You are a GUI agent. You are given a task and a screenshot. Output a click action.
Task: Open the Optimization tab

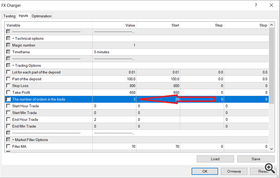tap(41, 16)
